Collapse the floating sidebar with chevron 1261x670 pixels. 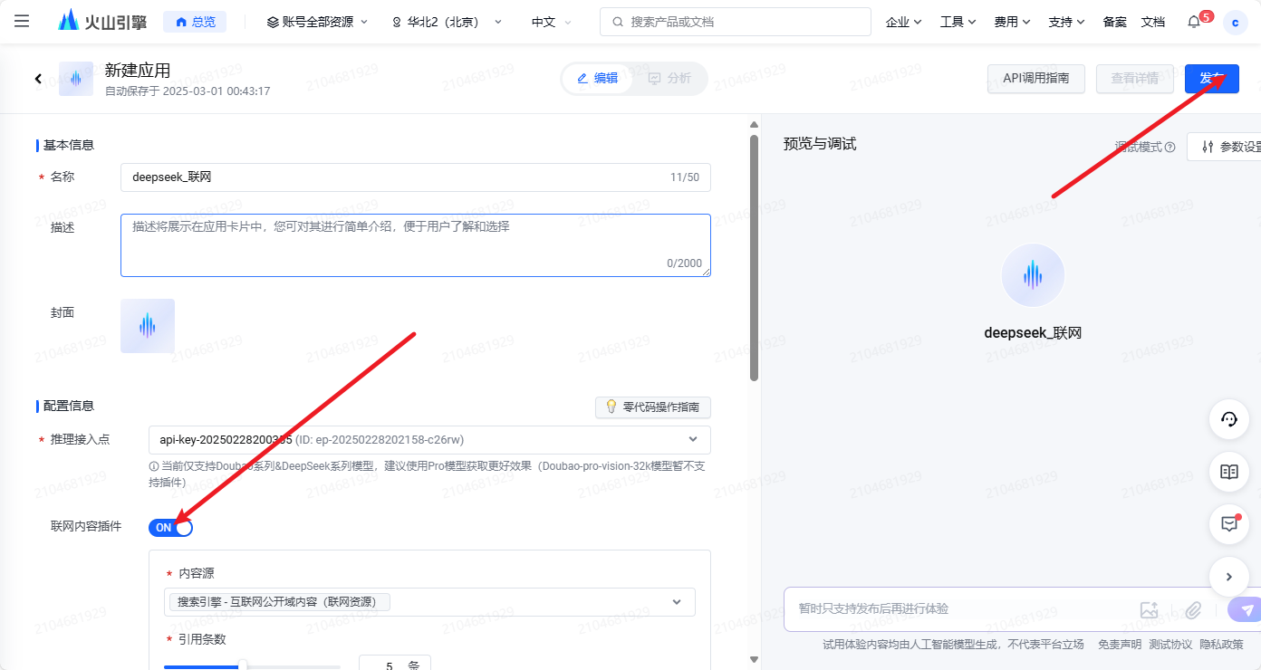[x=1229, y=576]
